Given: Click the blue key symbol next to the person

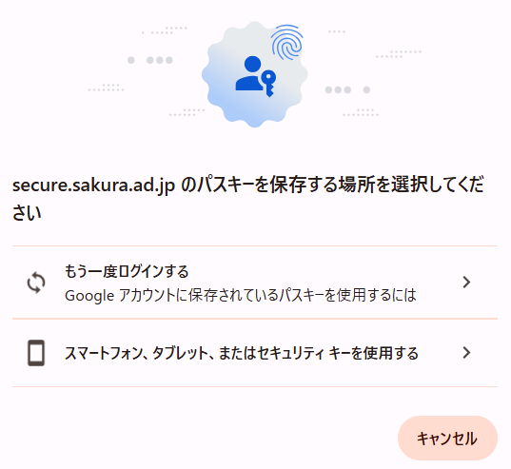Looking at the screenshot, I should 269,84.
